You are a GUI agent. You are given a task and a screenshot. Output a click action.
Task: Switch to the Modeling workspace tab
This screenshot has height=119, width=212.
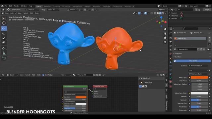pos(47,6)
